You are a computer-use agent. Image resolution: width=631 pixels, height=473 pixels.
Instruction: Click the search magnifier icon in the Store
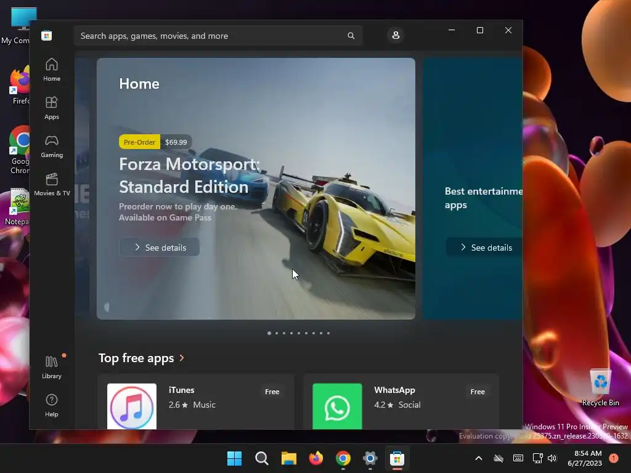351,36
